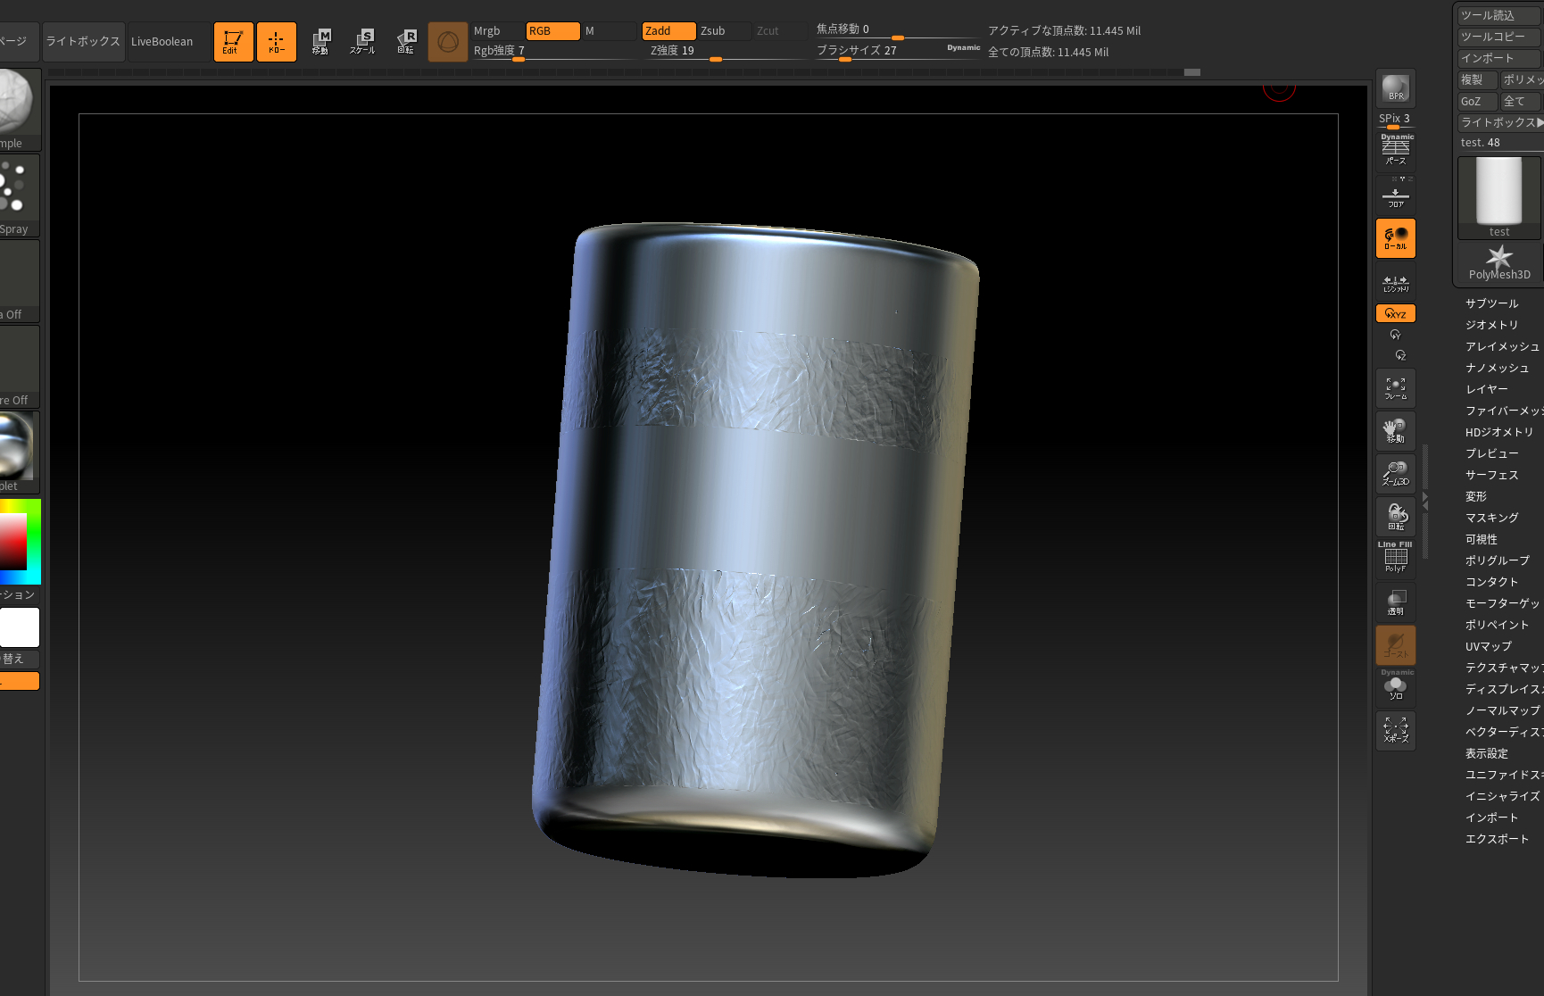Open the 変形 section
The height and width of the screenshot is (996, 1544).
pos(1475,496)
